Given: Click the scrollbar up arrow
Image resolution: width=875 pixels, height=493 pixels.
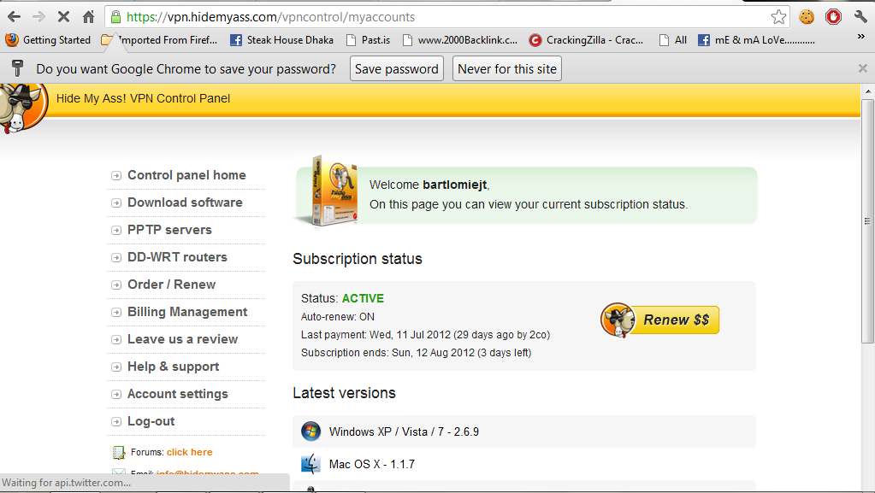Looking at the screenshot, I should coord(867,91).
